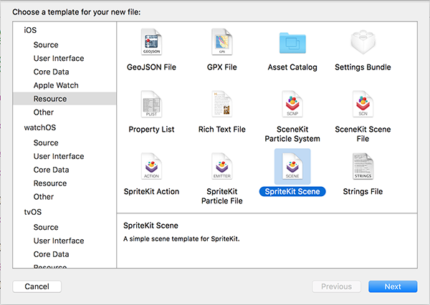Click the Next button

pos(393,286)
